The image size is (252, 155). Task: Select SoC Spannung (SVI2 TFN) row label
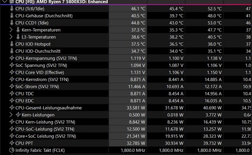tap(41, 65)
